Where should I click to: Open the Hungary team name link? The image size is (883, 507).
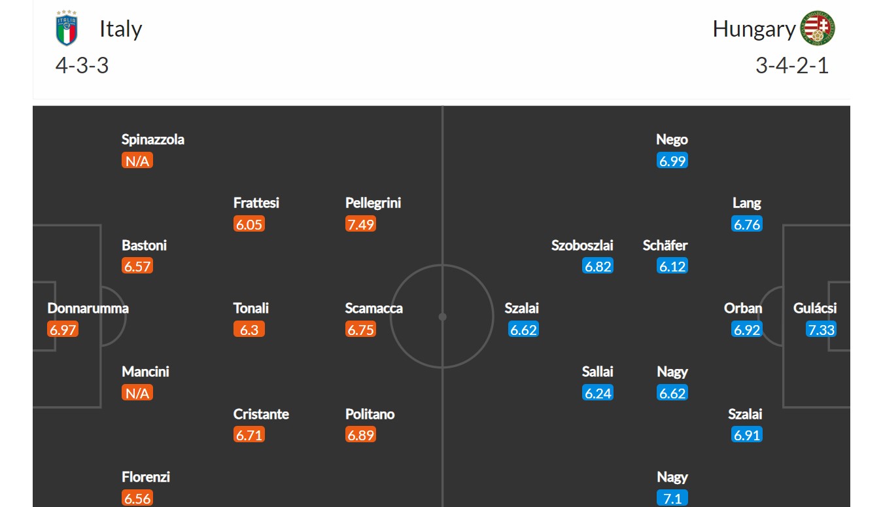753,29
